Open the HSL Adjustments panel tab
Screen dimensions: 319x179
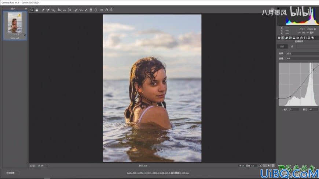(x=290, y=38)
